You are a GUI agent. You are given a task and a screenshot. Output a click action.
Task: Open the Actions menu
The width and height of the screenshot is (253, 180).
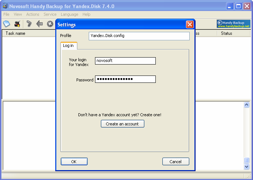(x=33, y=14)
